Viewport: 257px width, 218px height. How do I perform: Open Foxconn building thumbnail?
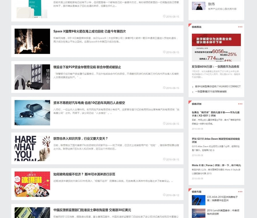32,213
